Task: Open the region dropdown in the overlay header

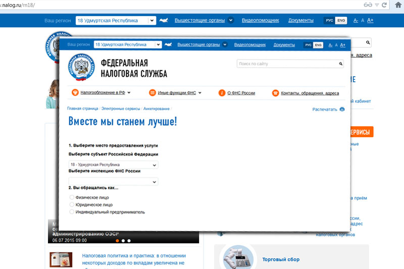Action: pyautogui.click(x=127, y=44)
